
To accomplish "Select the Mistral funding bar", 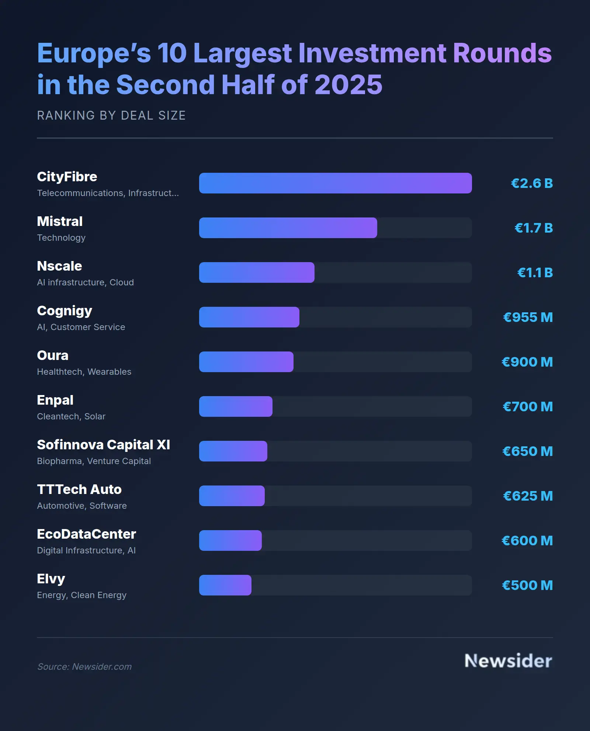I will point(288,228).
